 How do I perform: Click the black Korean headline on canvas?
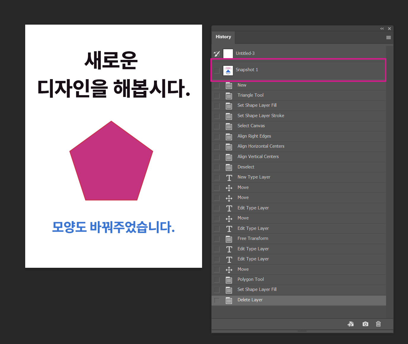pos(113,74)
